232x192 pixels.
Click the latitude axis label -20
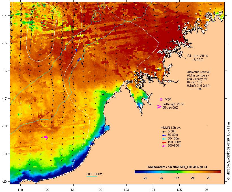tap(4, 182)
